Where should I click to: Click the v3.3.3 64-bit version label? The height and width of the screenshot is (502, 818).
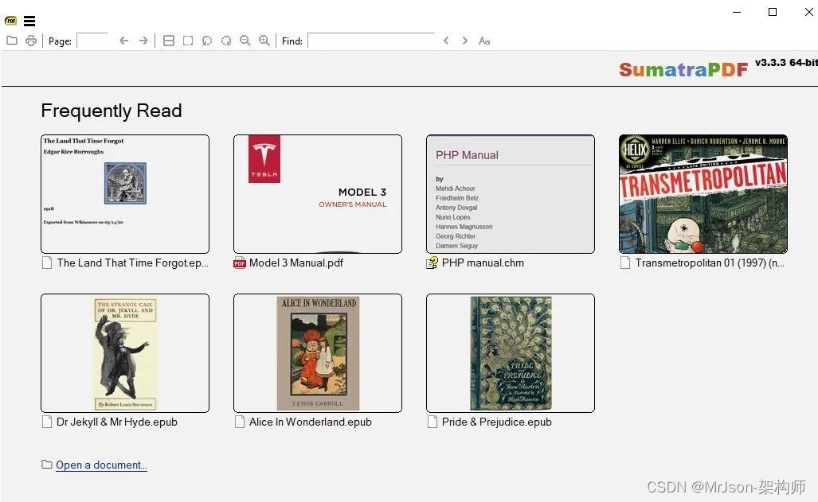pos(786,63)
